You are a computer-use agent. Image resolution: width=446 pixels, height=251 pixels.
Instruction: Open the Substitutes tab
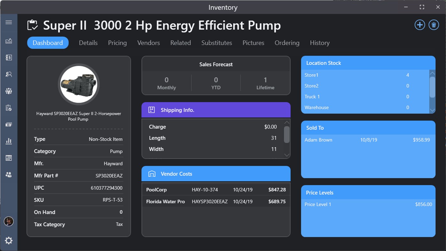pyautogui.click(x=217, y=43)
